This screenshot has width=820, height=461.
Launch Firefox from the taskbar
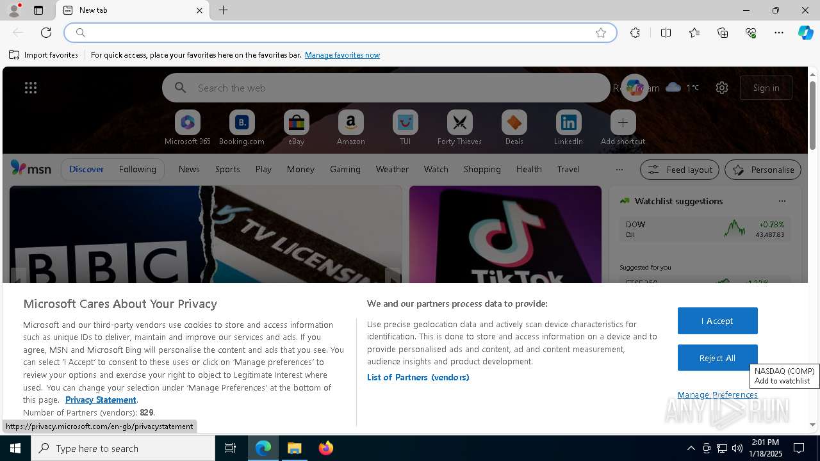click(325, 448)
